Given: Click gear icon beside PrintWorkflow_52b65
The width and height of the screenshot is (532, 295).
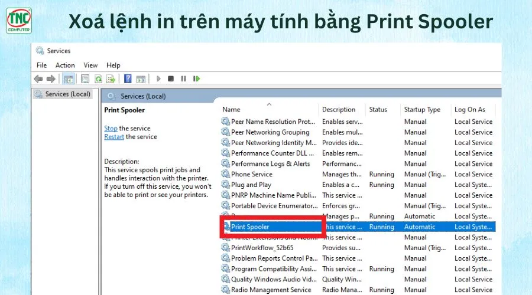Looking at the screenshot, I should tap(225, 247).
